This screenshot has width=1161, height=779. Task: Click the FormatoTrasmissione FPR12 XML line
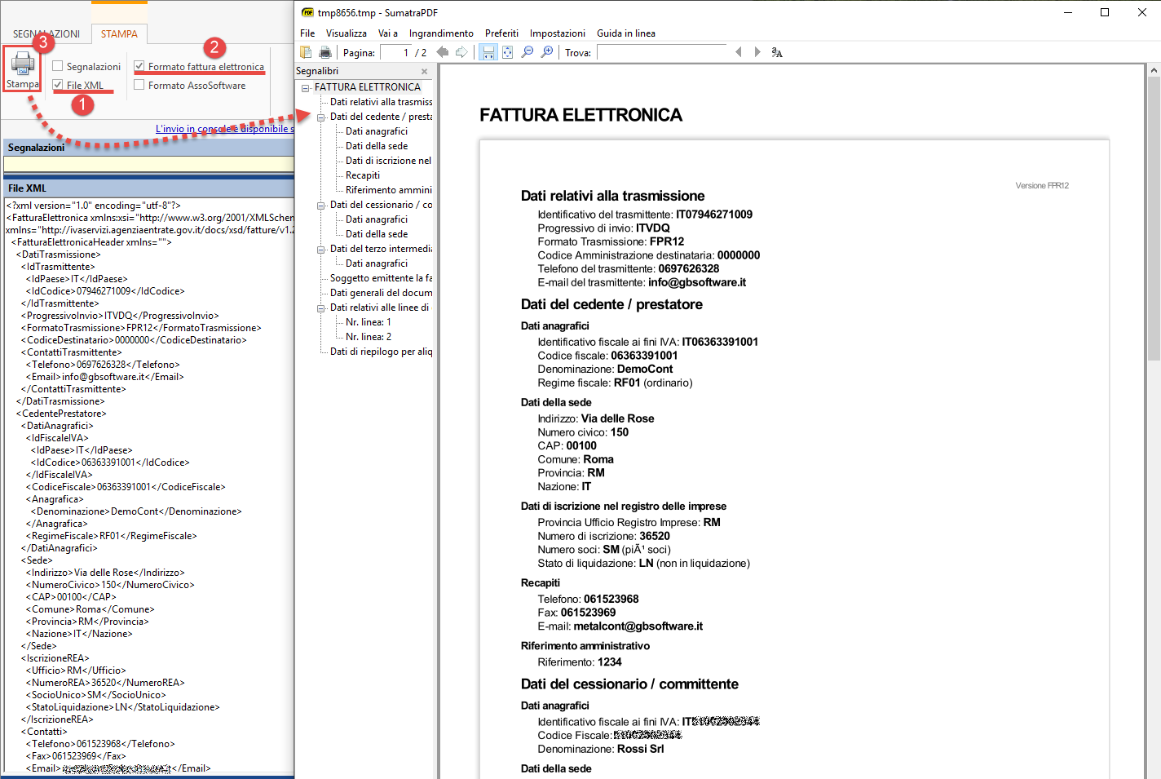(x=141, y=328)
